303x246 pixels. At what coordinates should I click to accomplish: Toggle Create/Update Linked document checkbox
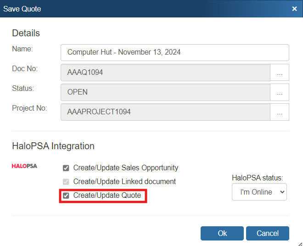click(66, 182)
